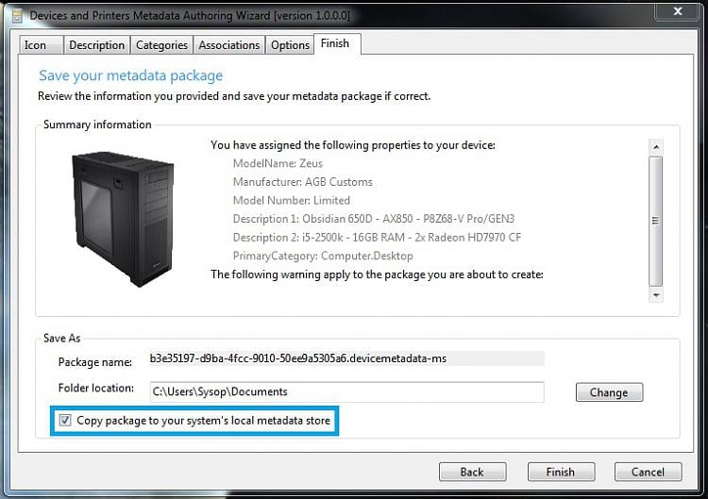Close the wizard window
Viewport: 708px width, 499px height.
tap(678, 11)
